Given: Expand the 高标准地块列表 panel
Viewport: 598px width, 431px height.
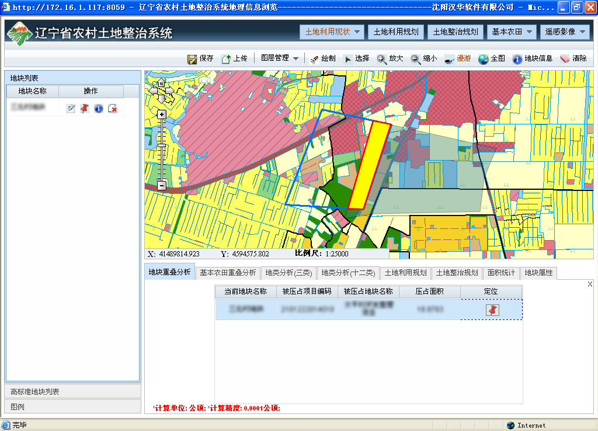Looking at the screenshot, I should 73,391.
